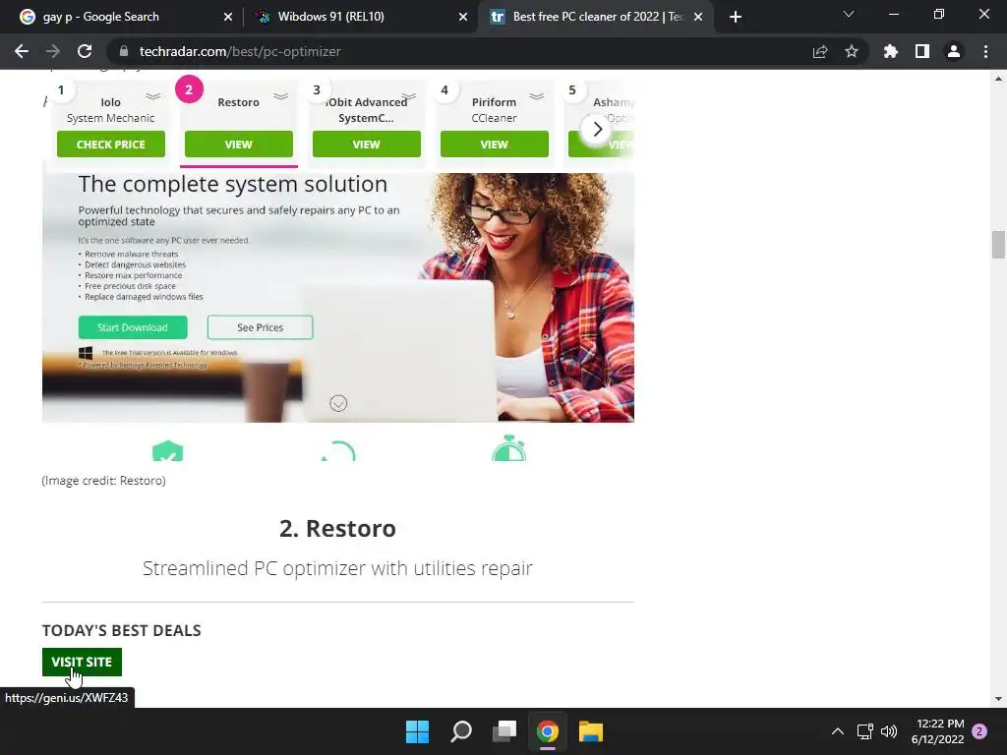Click VIEW under Restoro
Screen dimensions: 1007x755
[238, 145]
